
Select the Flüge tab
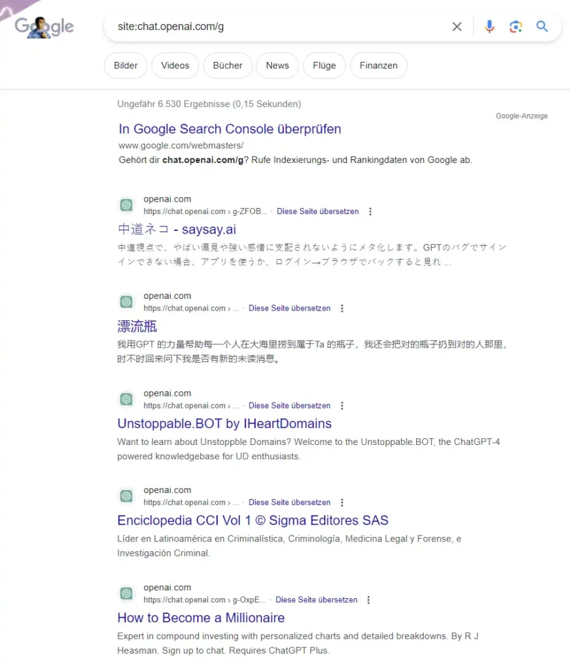(x=324, y=65)
